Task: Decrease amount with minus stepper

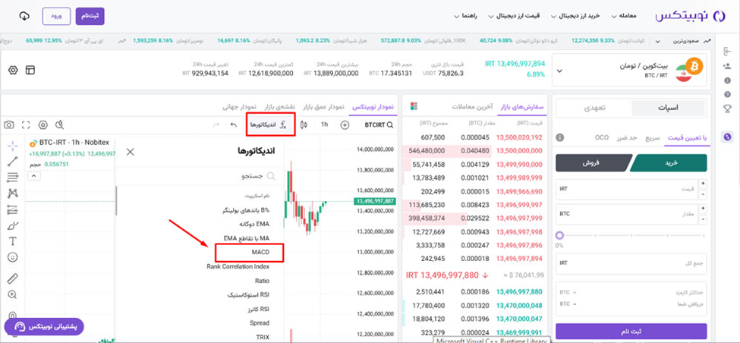Action: coord(703,219)
